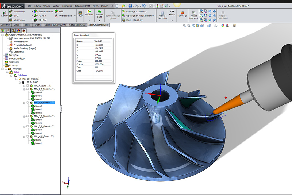Generate Kod-G output
Image resolution: width=292 pixels, height=195 pixels.
172,13
